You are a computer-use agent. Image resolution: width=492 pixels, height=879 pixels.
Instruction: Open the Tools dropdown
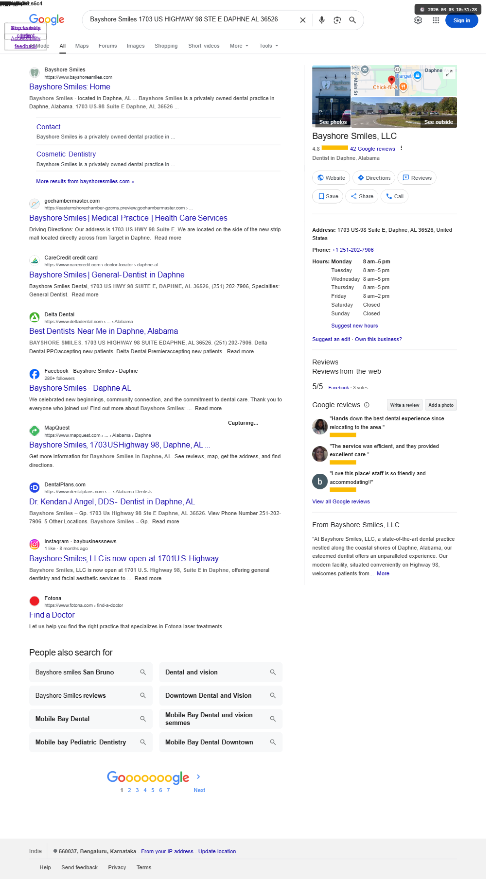point(268,46)
